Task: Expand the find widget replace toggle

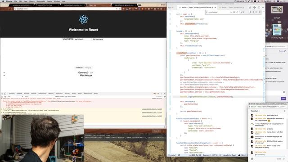Action: (207, 12)
